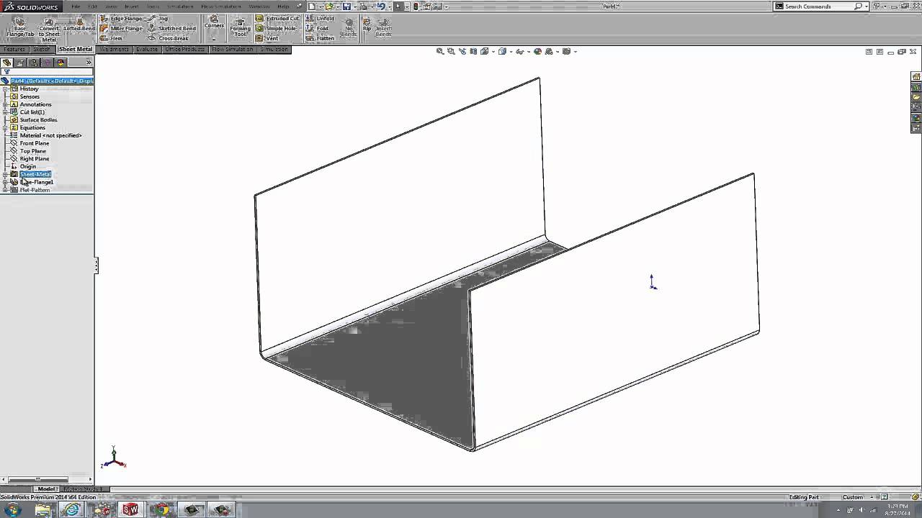Screen dimensions: 922x518
Task: Select Origin in the feature tree
Action: tap(27, 167)
